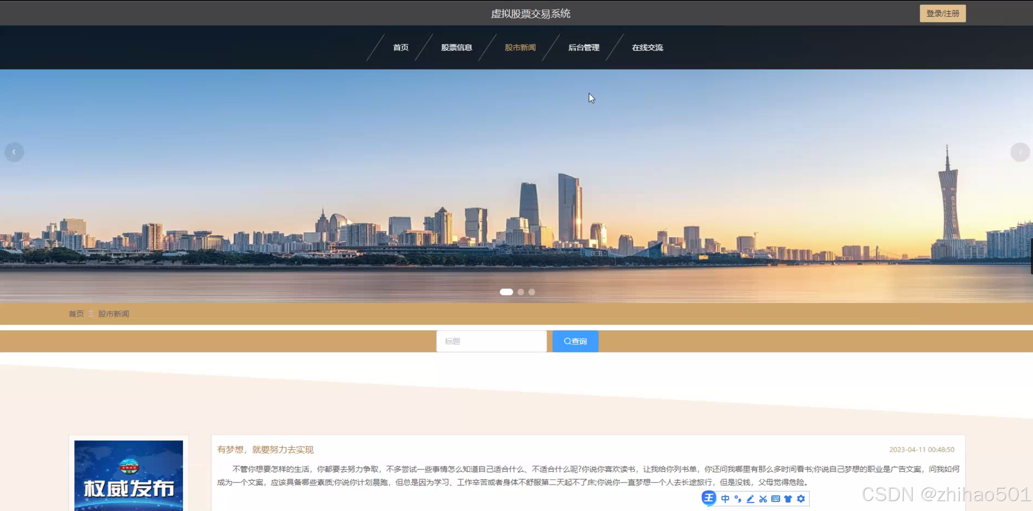Click the input method logo icon

709,498
